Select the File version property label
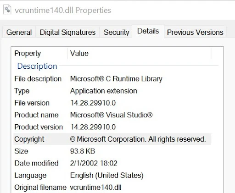 32,103
